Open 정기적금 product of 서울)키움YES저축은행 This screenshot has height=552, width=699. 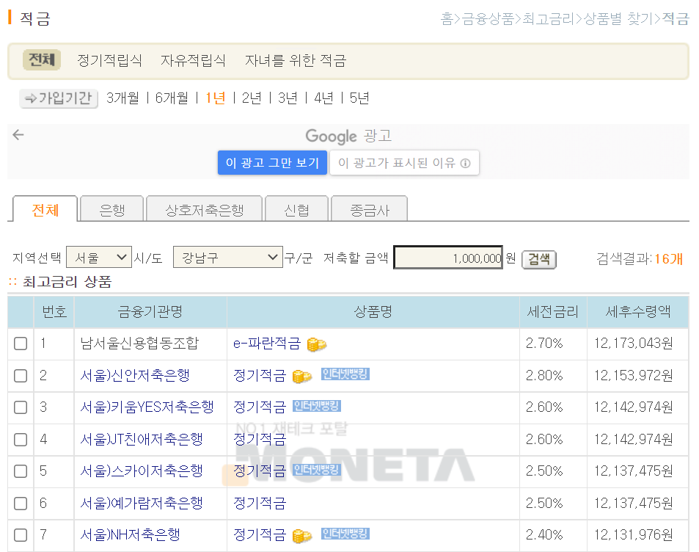click(x=260, y=407)
